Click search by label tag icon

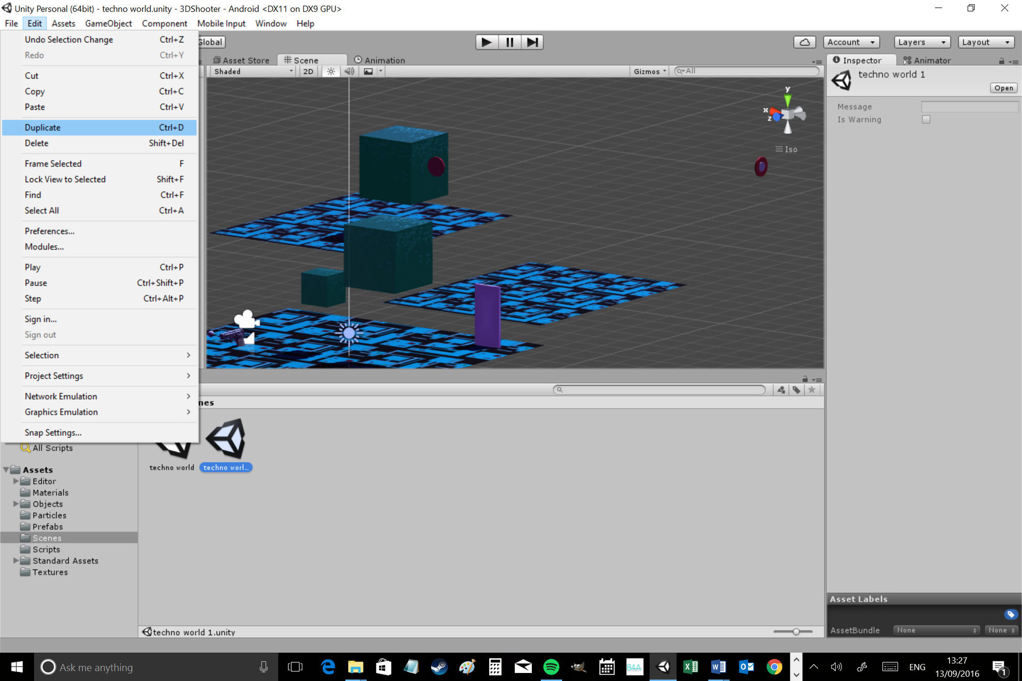click(796, 390)
